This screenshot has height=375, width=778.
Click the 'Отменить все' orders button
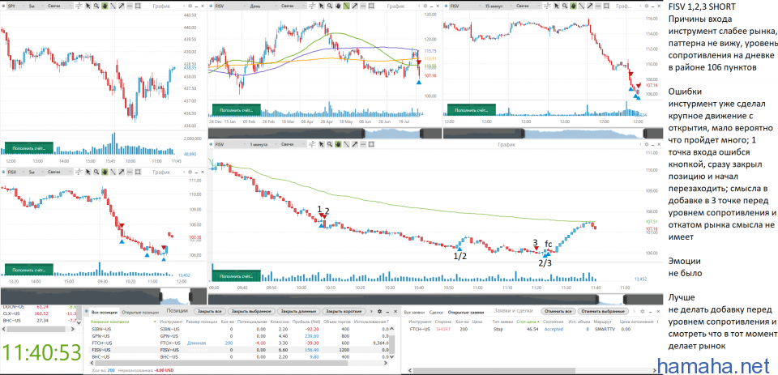[558, 311]
